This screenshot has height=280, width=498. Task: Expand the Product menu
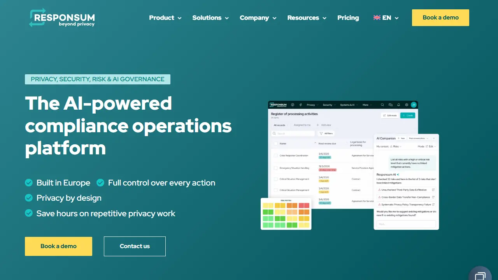(x=165, y=17)
